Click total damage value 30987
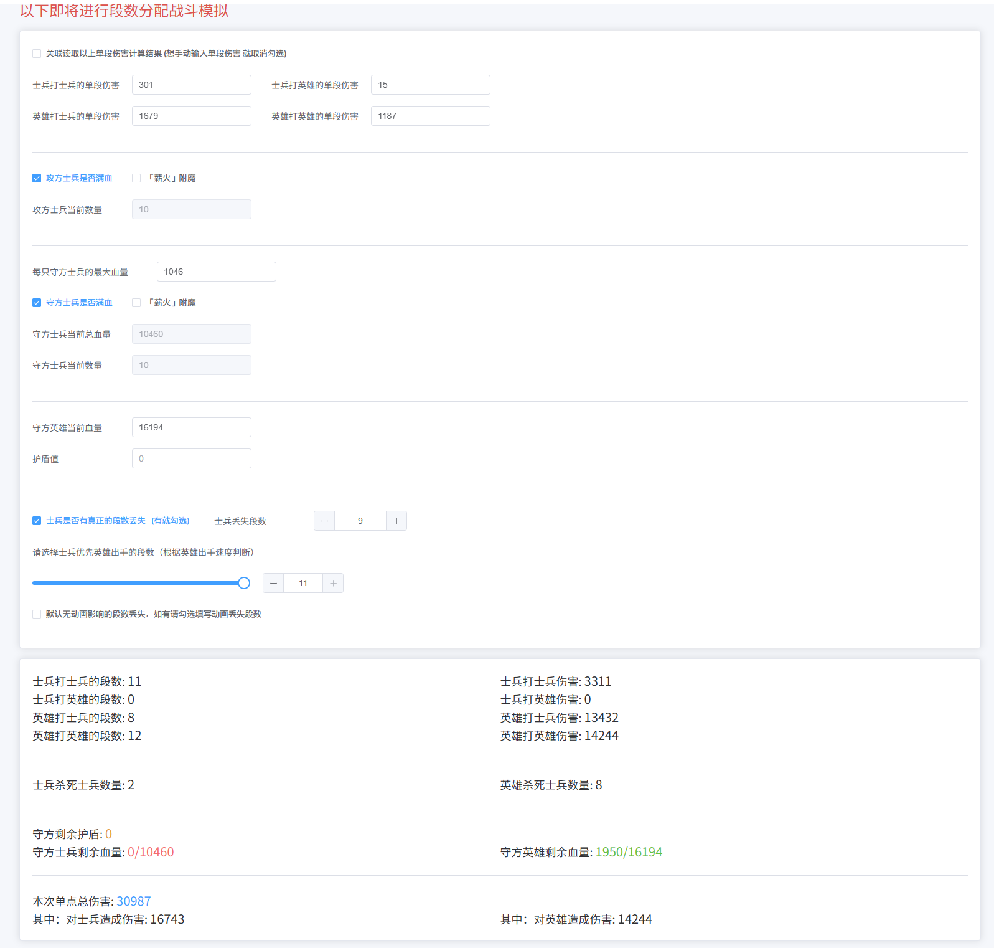The width and height of the screenshot is (994, 948). click(x=134, y=901)
